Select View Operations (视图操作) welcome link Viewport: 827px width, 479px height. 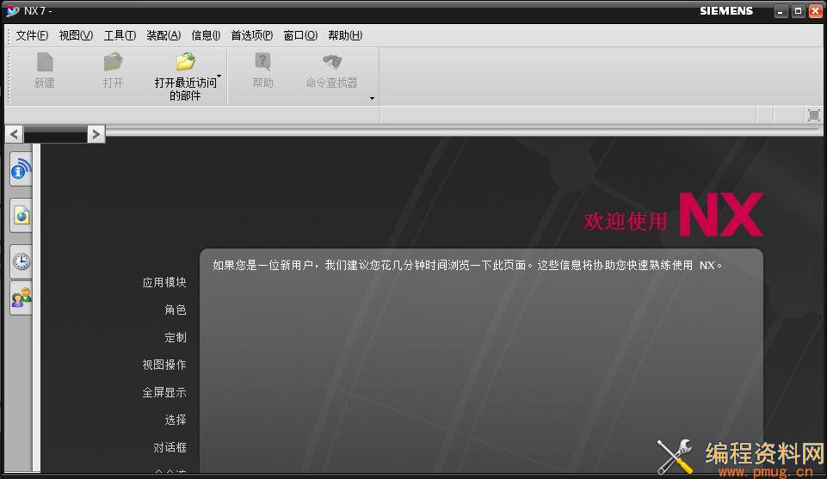[164, 365]
